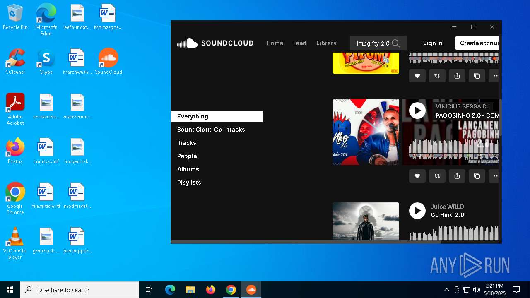Seek in Go Hard 2.0 waveform
Screen dimensions: 530x298
454,233
